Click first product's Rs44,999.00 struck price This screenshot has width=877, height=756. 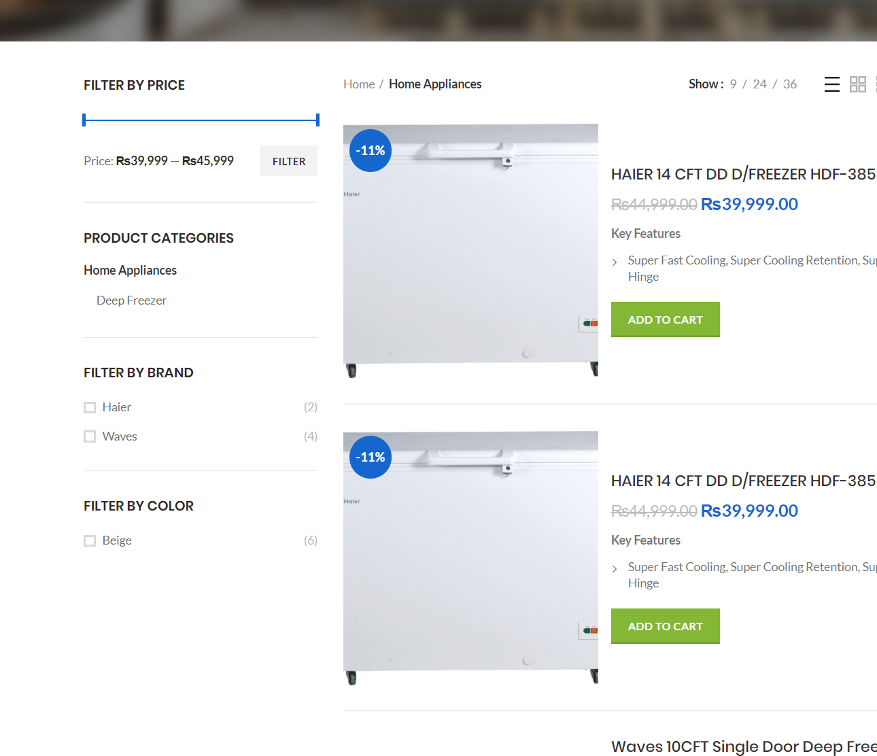pyautogui.click(x=654, y=204)
